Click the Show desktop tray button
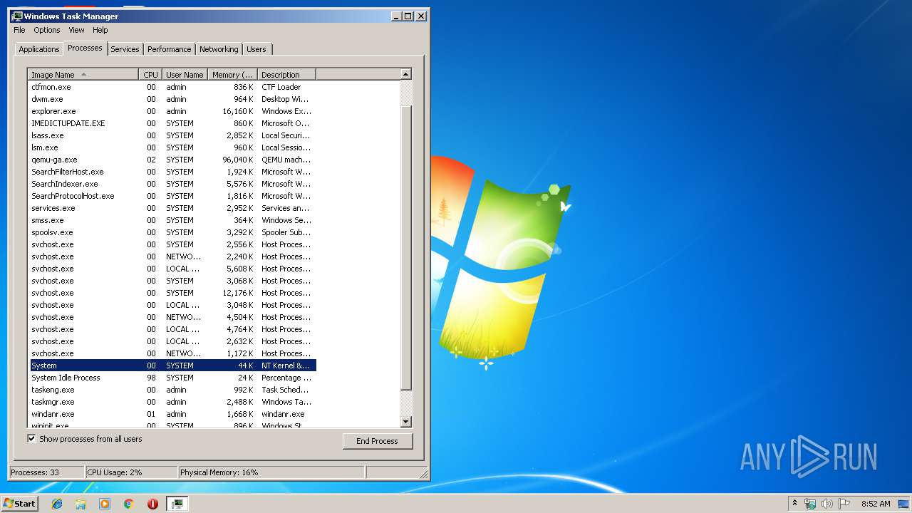This screenshot has width=912, height=513. click(x=905, y=504)
